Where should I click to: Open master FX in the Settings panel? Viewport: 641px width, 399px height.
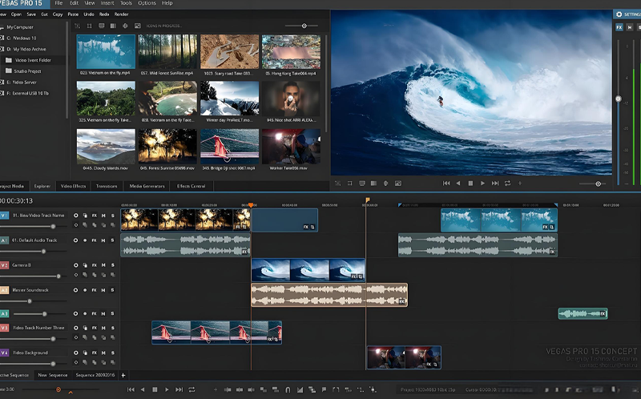[619, 27]
